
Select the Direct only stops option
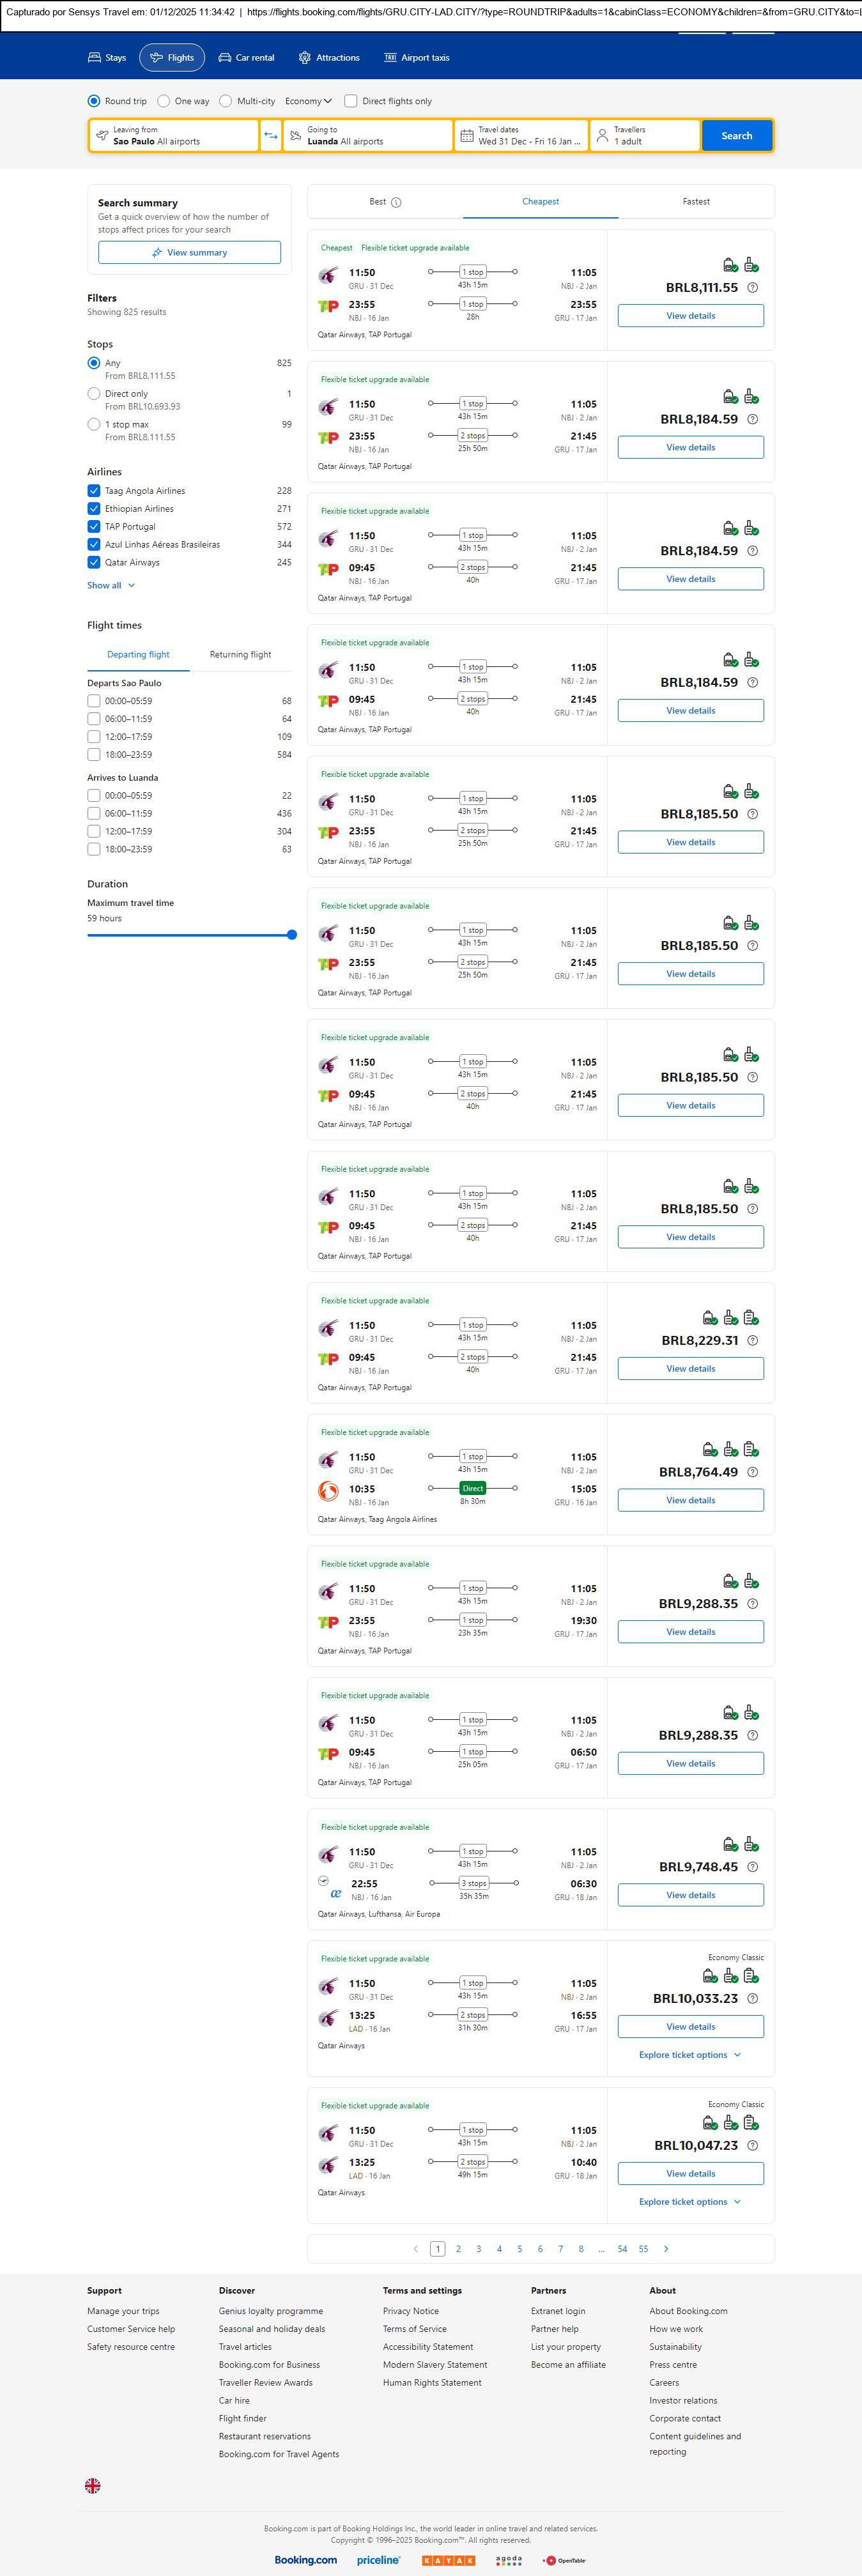coord(94,394)
